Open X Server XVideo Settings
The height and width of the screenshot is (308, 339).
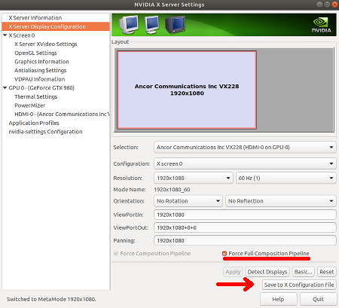point(46,44)
